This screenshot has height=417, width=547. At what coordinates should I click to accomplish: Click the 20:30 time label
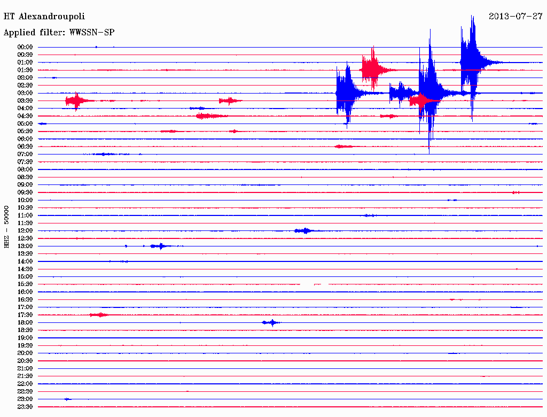(x=25, y=361)
